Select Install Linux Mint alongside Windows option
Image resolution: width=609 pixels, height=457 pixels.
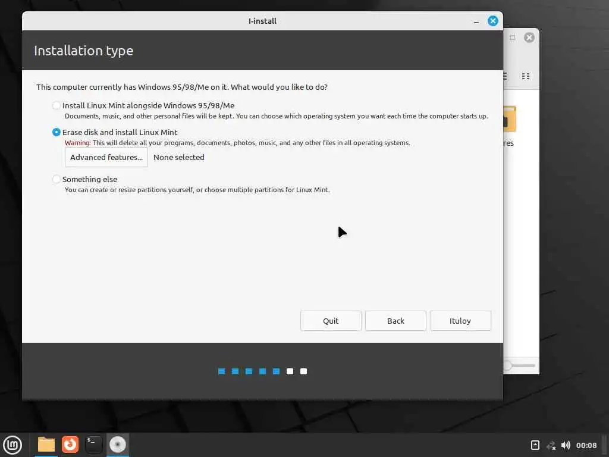tap(56, 105)
